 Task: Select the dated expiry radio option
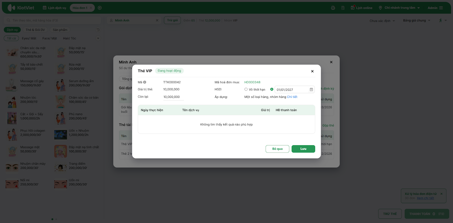tap(272, 89)
